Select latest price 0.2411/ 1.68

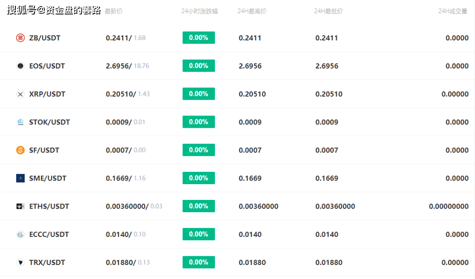pos(126,38)
